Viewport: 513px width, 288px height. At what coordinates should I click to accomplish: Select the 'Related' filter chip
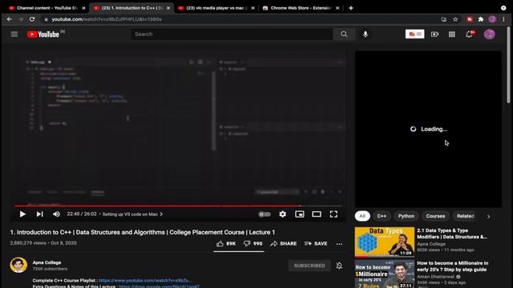[x=465, y=216]
